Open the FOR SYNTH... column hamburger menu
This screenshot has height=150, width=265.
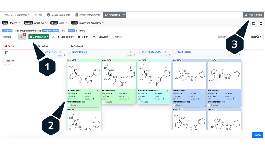[x=64, y=52]
